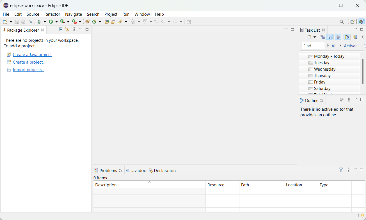The height and width of the screenshot is (220, 366).
Task: Expand the New Java Class dropdown arrow
Action: (100, 22)
